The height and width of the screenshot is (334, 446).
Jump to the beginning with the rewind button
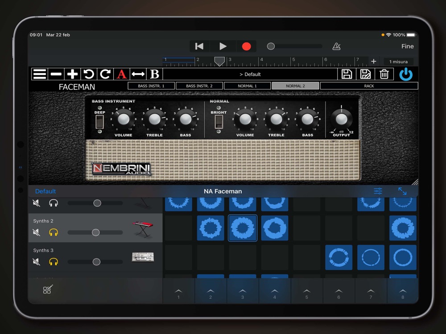pyautogui.click(x=199, y=46)
